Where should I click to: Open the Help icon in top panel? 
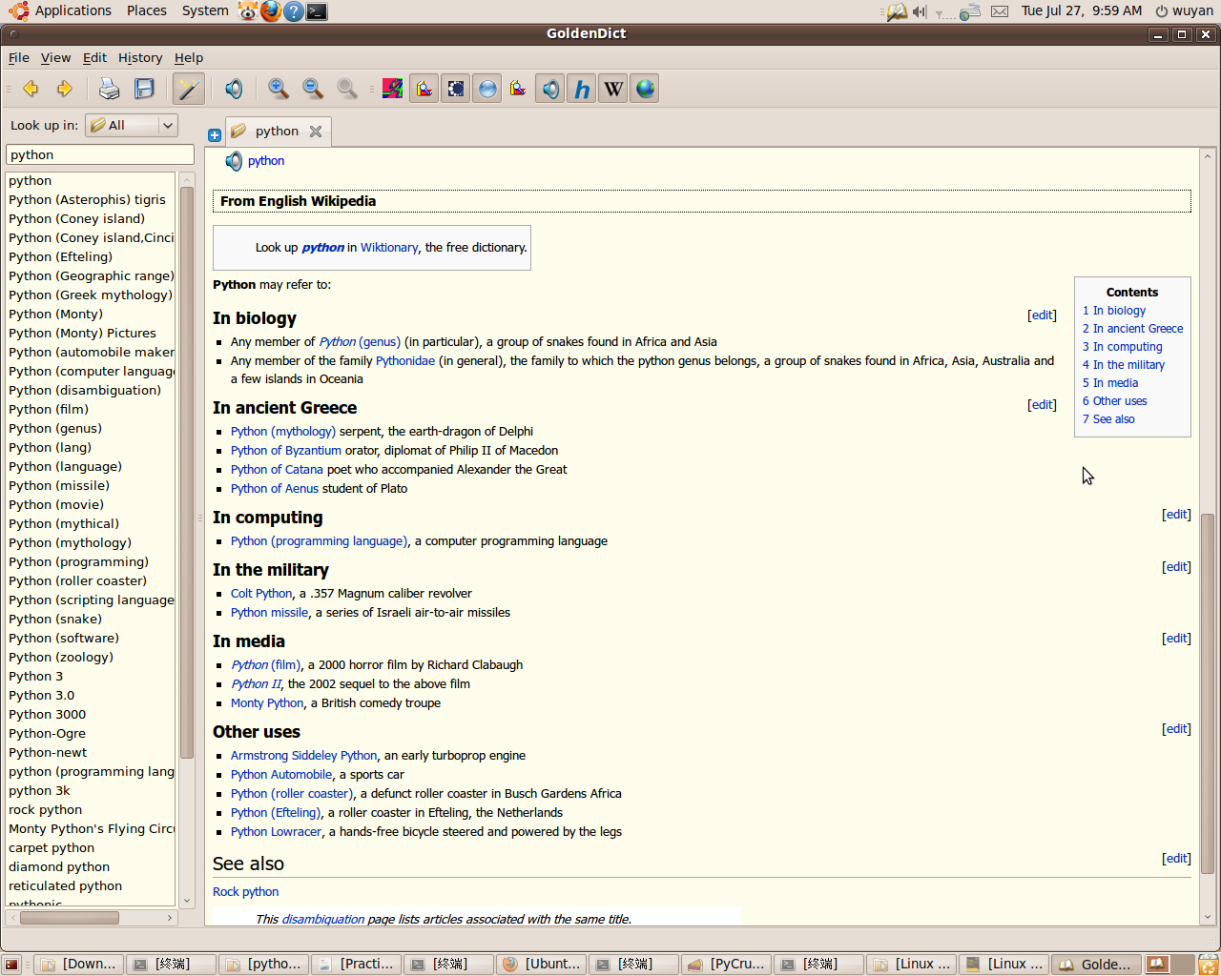coord(294,10)
